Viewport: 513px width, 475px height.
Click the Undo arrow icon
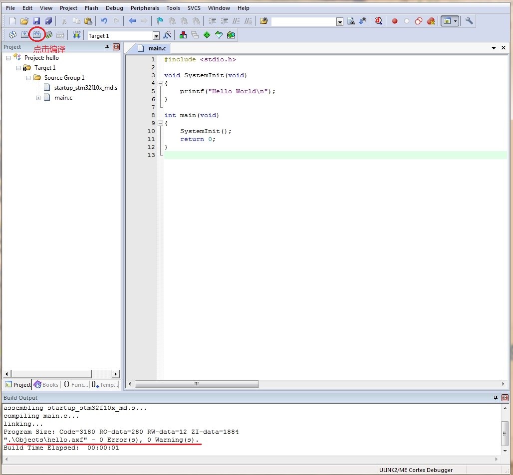[104, 21]
